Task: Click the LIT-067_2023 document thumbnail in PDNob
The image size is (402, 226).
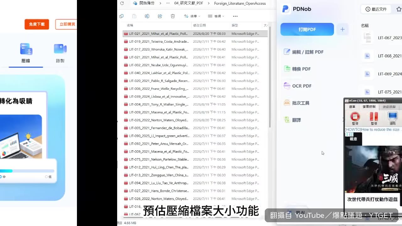Action: click(x=367, y=38)
